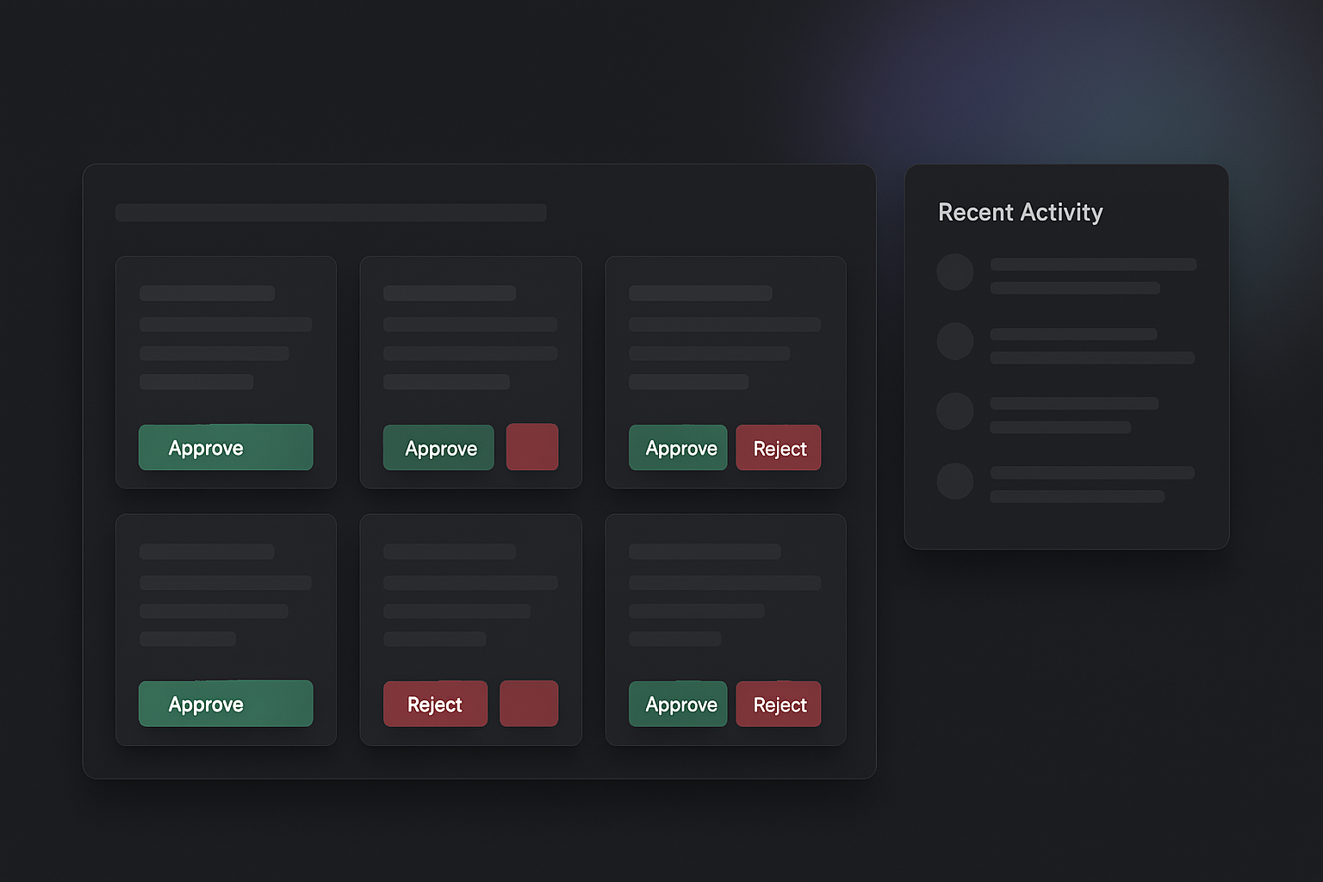Approve the top-middle card request

pos(438,448)
